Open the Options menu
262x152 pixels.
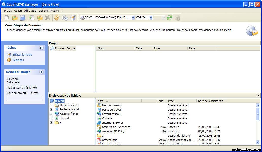point(43,11)
